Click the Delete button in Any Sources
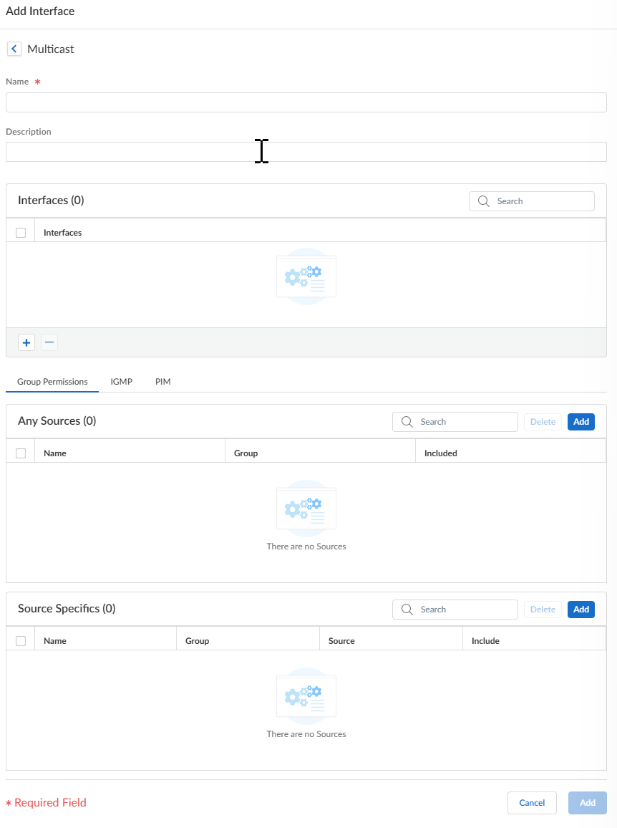Image resolution: width=617 pixels, height=828 pixels. [x=543, y=422]
